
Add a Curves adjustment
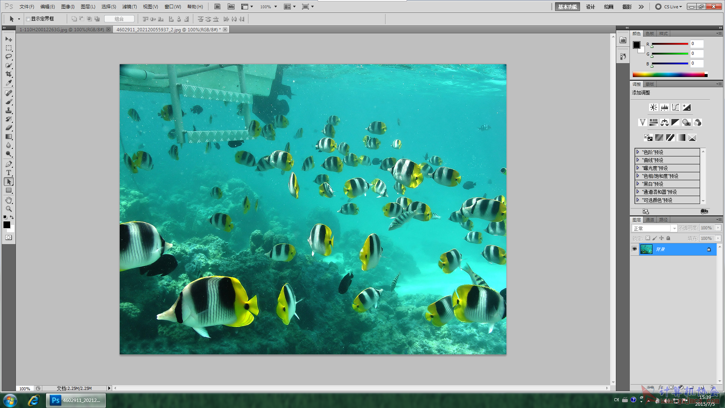point(675,107)
